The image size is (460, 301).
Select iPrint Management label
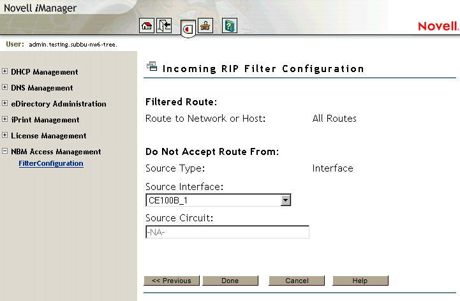pos(45,120)
